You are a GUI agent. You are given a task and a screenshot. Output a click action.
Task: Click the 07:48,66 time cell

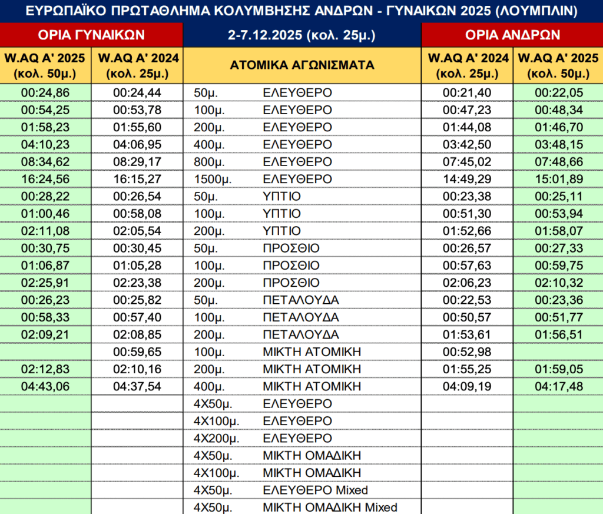[558, 162]
